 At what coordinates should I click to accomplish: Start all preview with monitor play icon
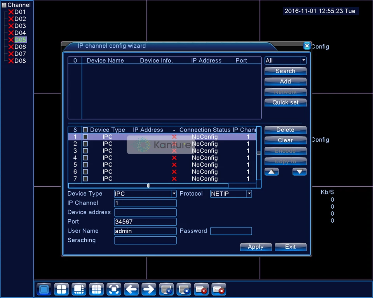[x=166, y=289]
